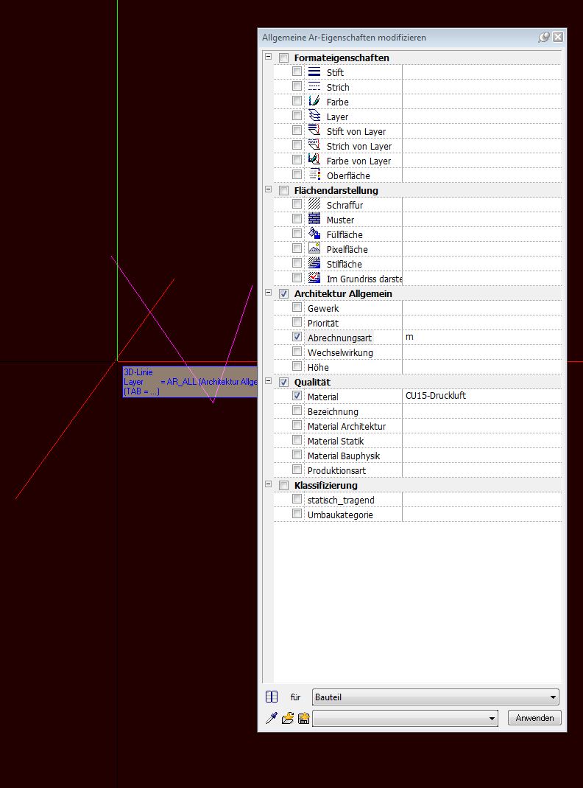This screenshot has height=788, width=583.
Task: Collapse the Klassifizierung section
Action: click(269, 484)
